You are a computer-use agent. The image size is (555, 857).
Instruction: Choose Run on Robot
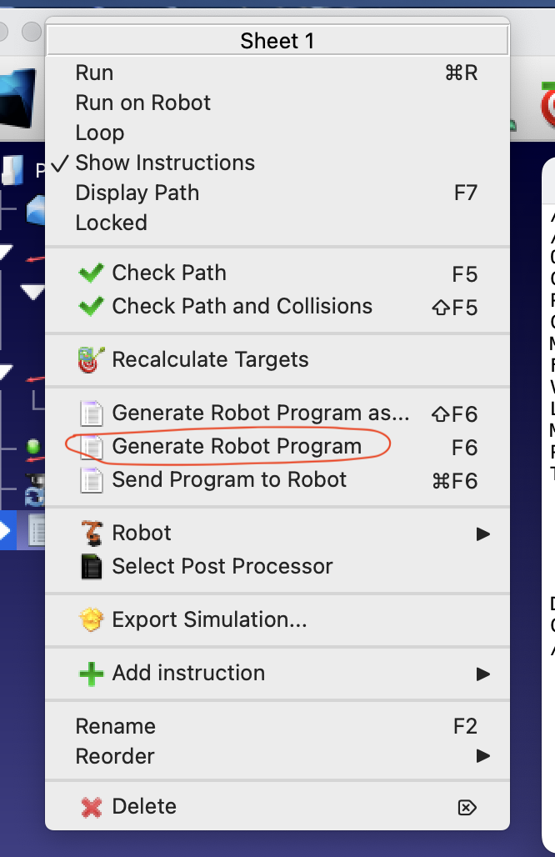(x=143, y=103)
